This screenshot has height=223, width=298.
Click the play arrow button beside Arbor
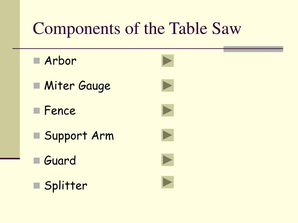[x=168, y=61]
